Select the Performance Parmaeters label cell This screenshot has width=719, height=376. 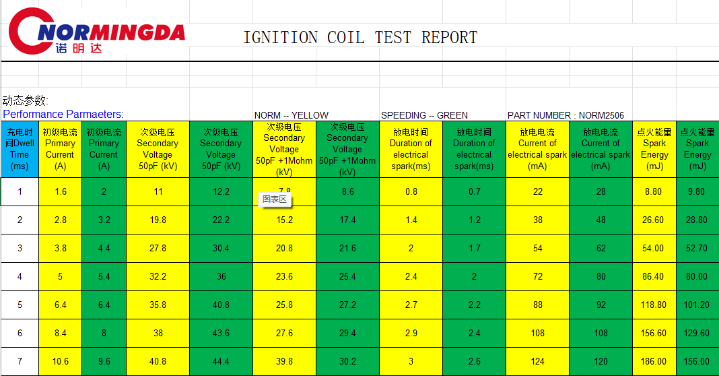point(63,115)
